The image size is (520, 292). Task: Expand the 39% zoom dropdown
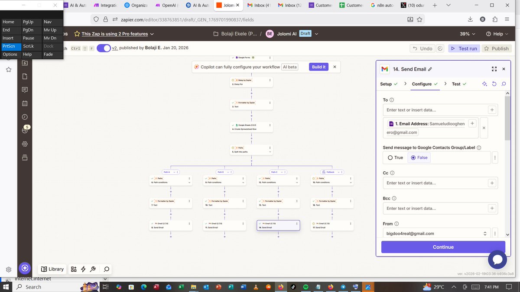(468, 34)
